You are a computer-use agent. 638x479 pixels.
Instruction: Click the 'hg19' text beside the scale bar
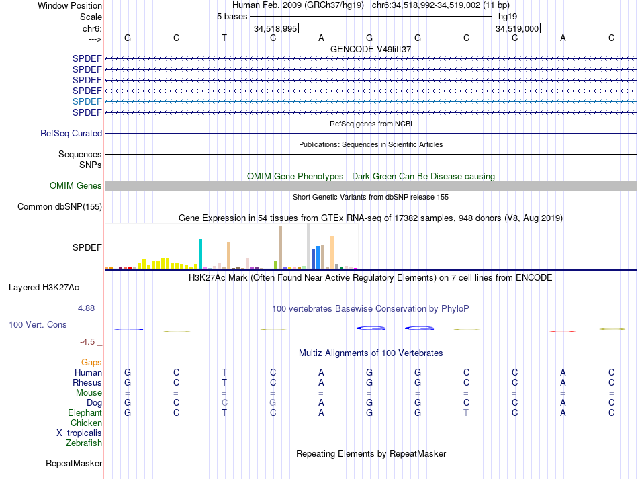tap(508, 17)
